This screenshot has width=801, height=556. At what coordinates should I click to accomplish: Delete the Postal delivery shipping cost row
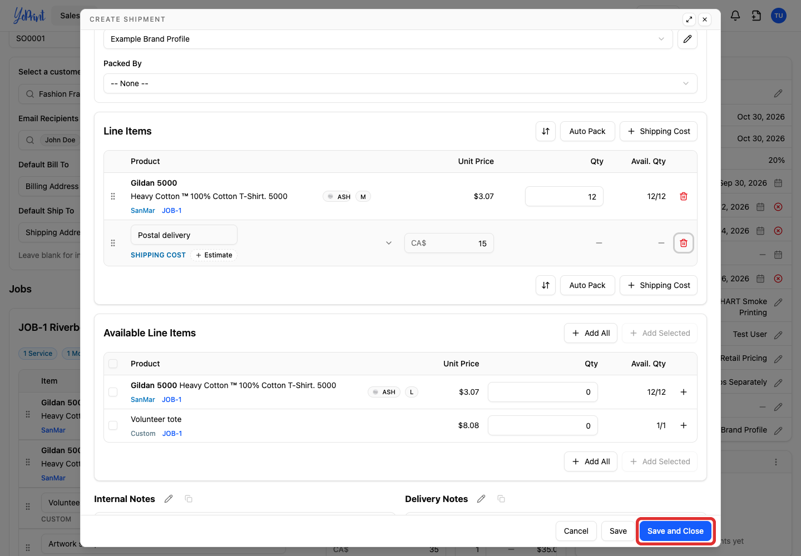coord(684,243)
